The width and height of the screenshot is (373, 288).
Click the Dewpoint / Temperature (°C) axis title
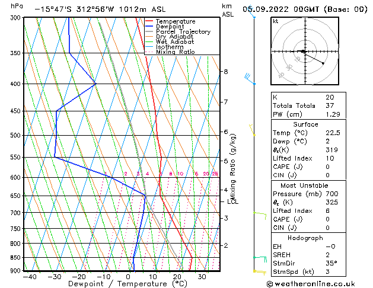[x=127, y=284]
